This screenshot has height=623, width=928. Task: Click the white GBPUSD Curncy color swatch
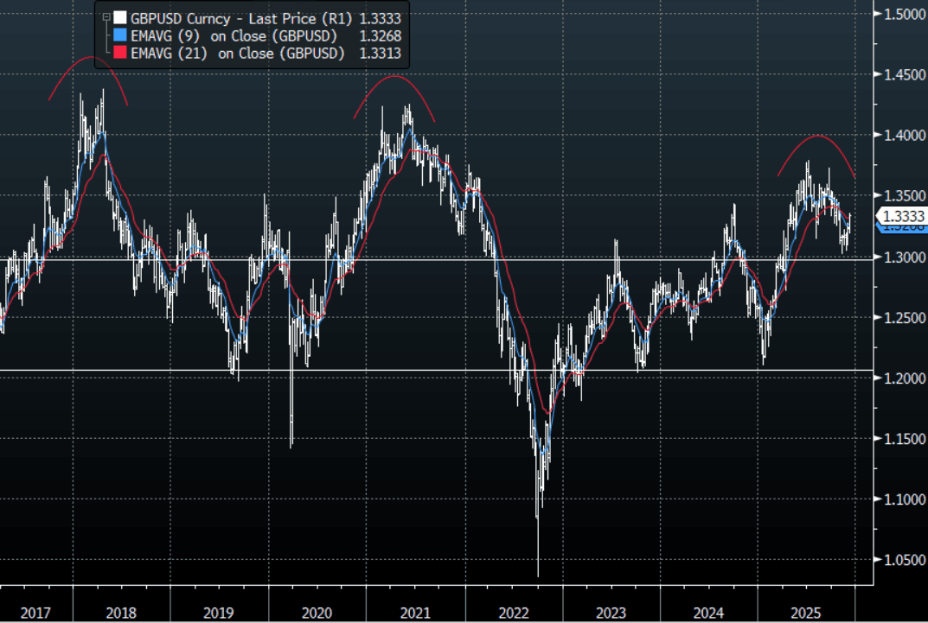click(119, 16)
